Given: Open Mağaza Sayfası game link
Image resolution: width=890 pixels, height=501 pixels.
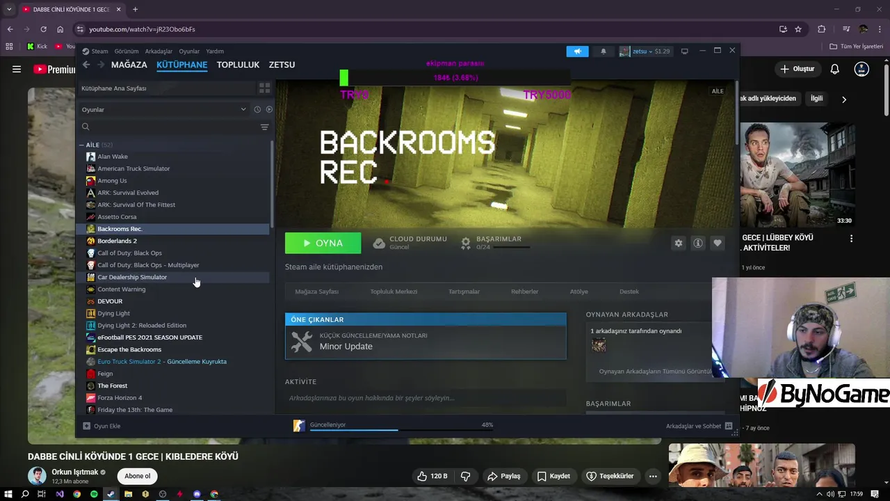Looking at the screenshot, I should click(x=316, y=292).
